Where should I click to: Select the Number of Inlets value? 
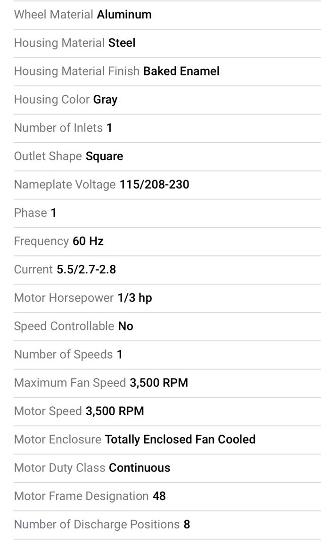tap(109, 128)
